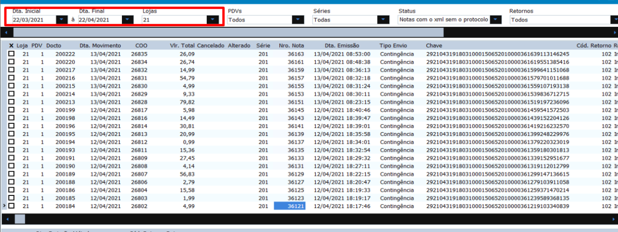The width and height of the screenshot is (618, 232).
Task: Check the row checkbox for Docto 200195
Action: coord(11,134)
